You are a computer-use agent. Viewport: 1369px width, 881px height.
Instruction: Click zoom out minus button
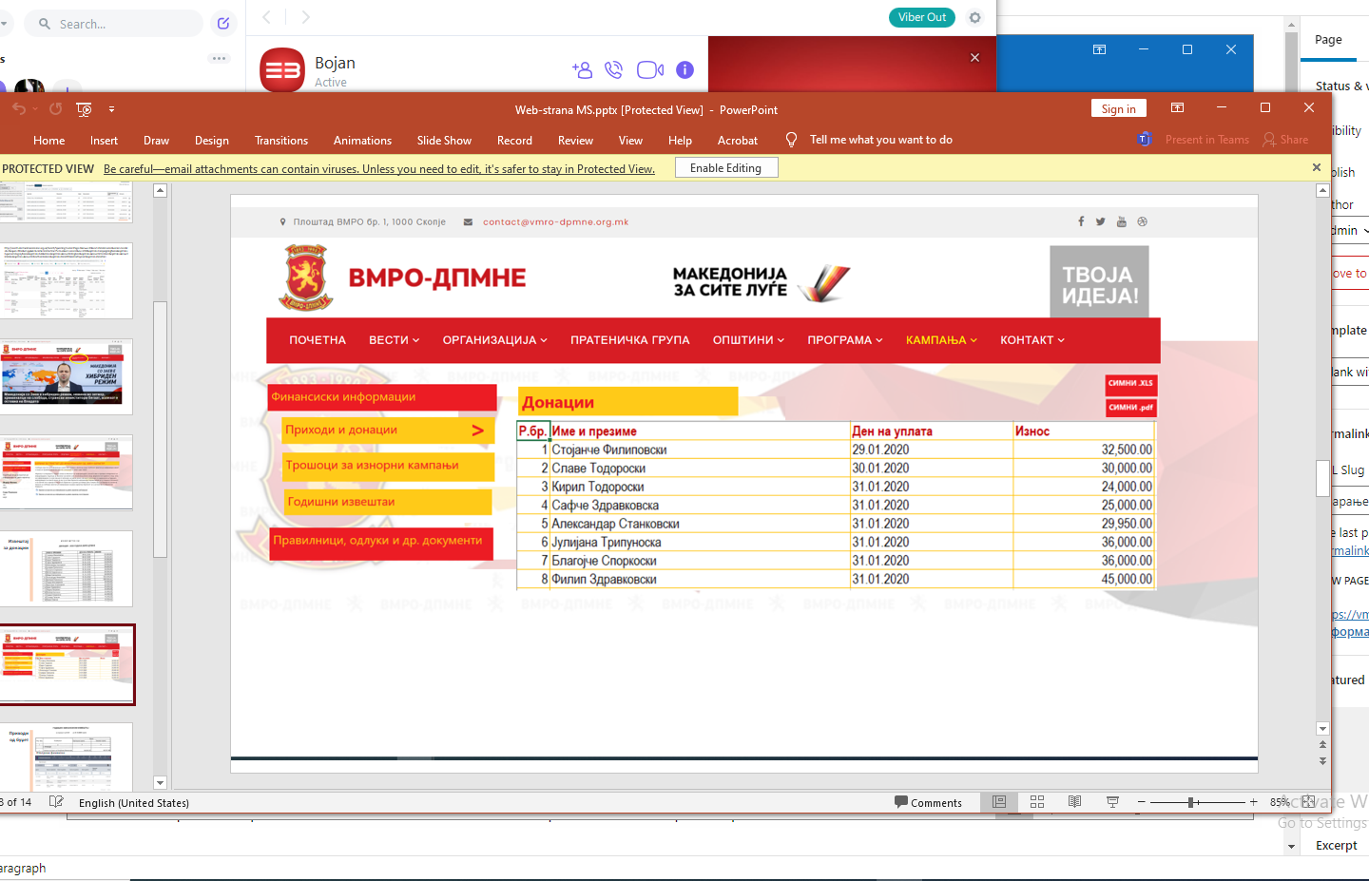coord(1142,802)
